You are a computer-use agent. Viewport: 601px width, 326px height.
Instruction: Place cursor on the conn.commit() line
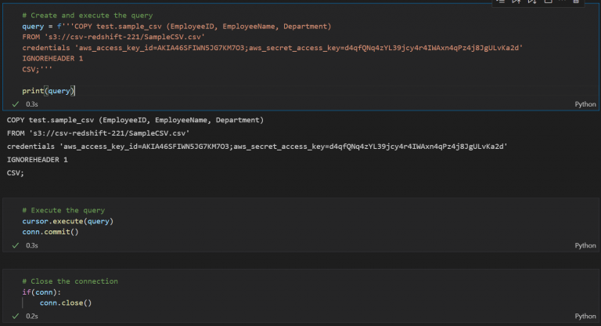pos(50,231)
